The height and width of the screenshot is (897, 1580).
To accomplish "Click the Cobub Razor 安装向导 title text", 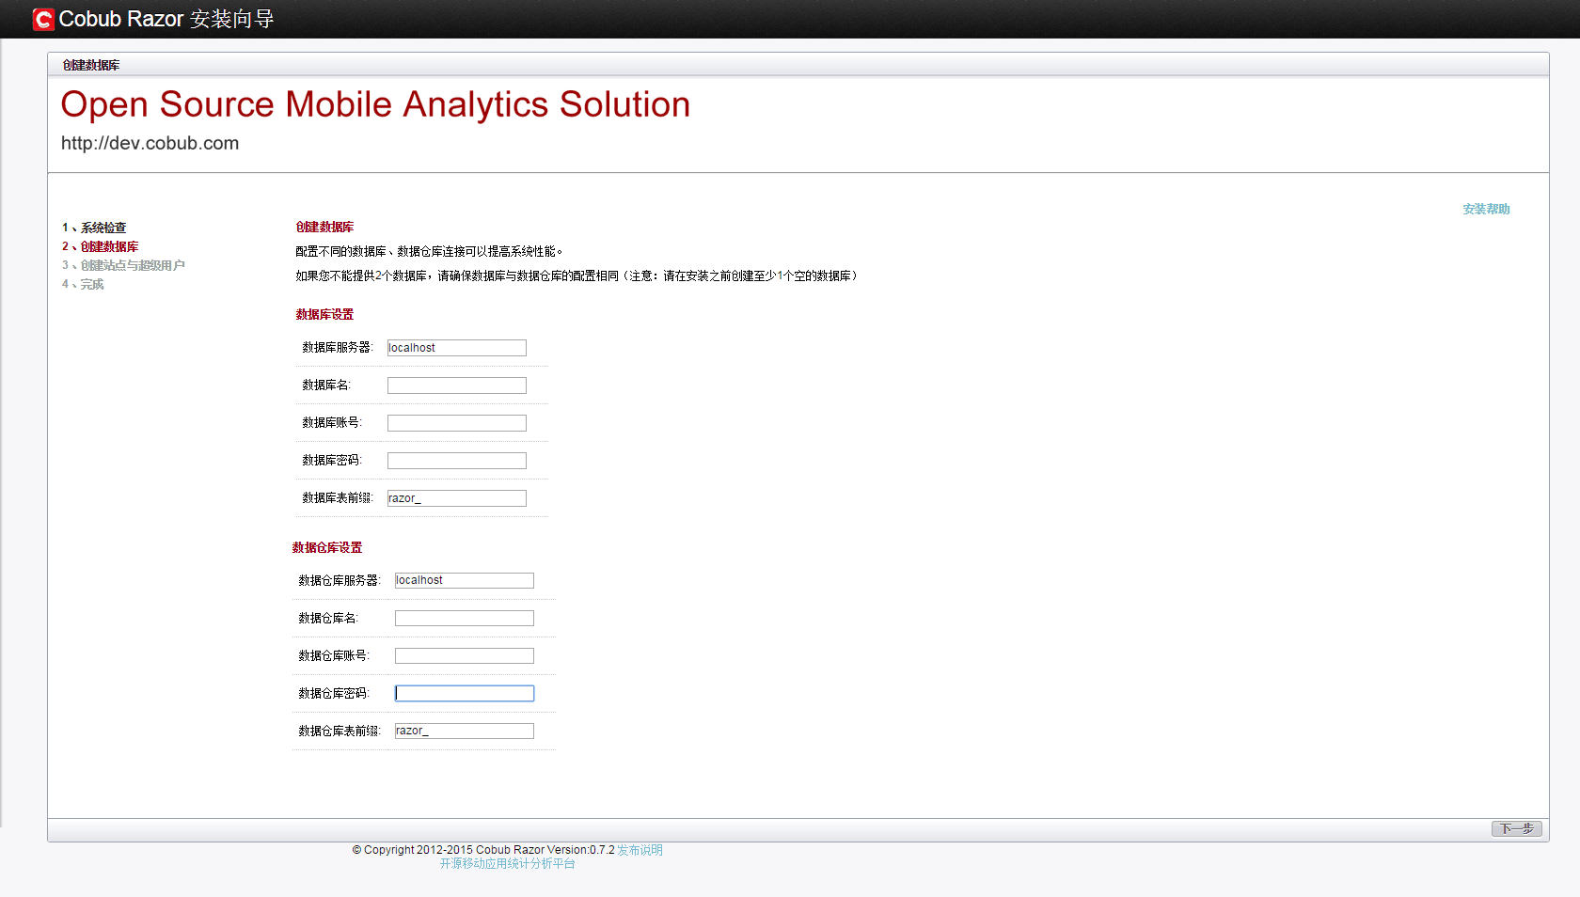I will tap(166, 19).
